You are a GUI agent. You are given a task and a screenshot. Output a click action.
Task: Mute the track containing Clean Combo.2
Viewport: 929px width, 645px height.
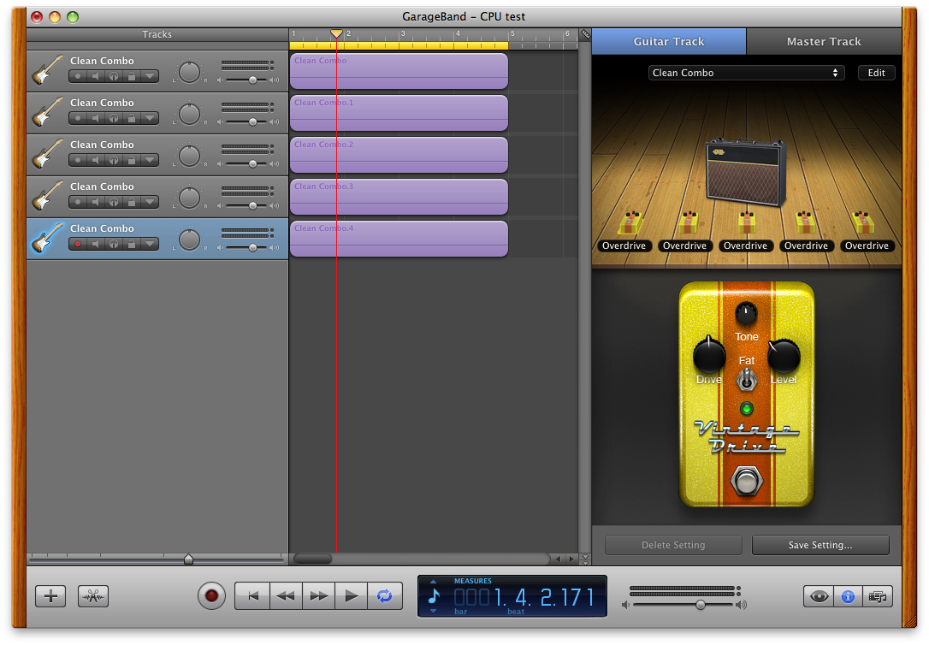[x=96, y=160]
